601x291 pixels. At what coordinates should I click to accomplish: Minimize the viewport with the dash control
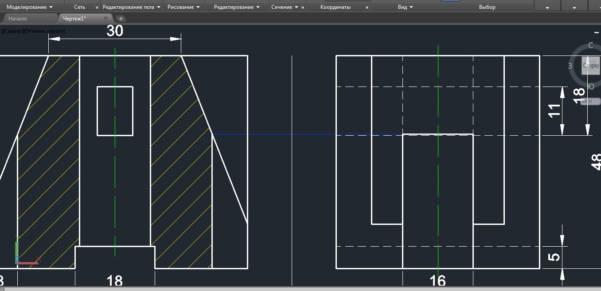tap(596, 32)
